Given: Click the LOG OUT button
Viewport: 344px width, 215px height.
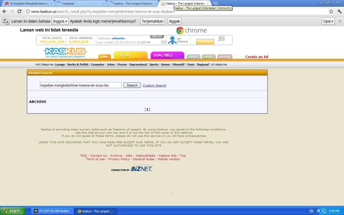Looking at the screenshot, I should [x=157, y=36].
